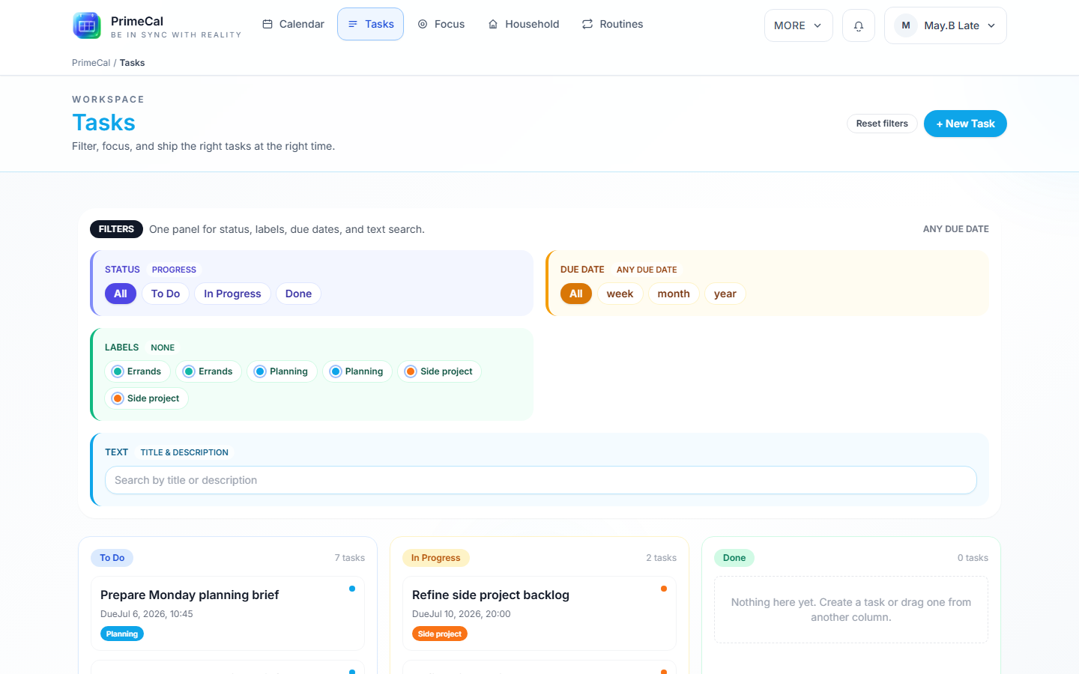Expand the MORE dropdown menu

(x=799, y=25)
